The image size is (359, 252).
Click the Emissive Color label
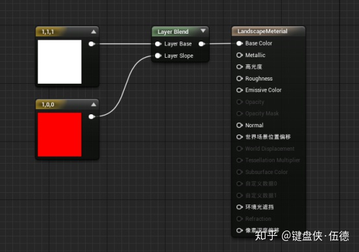264,90
